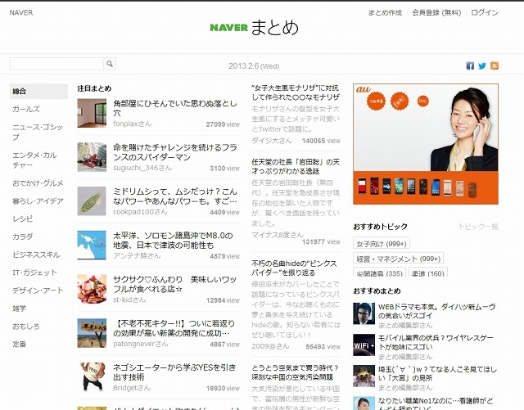Click inside the search text box
Image resolution: width=524 pixels, height=410 pixels.
56,64
